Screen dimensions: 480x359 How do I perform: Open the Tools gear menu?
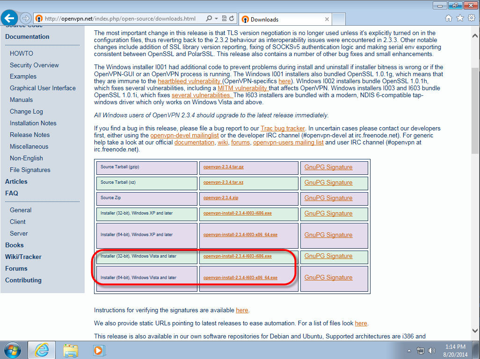click(472, 18)
